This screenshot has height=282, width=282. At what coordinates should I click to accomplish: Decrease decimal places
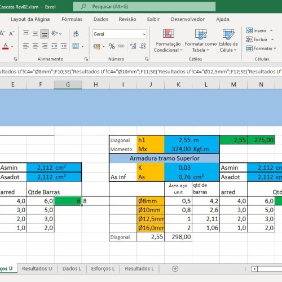point(143,46)
